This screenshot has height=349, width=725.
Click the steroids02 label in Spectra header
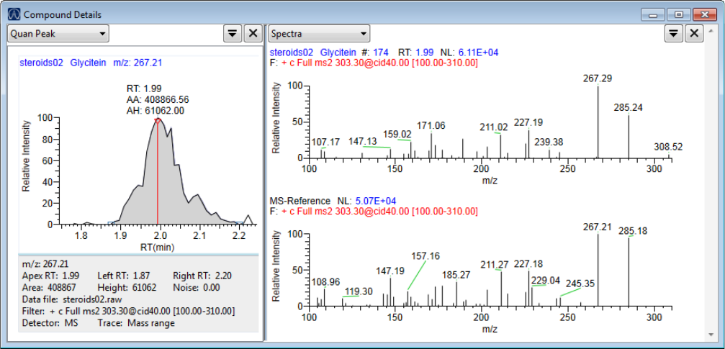pyautogui.click(x=292, y=53)
